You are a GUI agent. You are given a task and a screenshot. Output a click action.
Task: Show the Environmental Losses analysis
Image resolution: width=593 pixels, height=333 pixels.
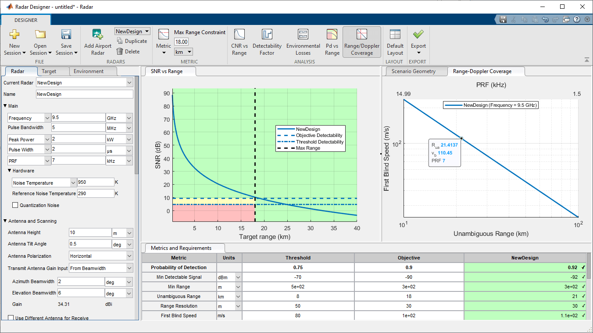point(303,35)
